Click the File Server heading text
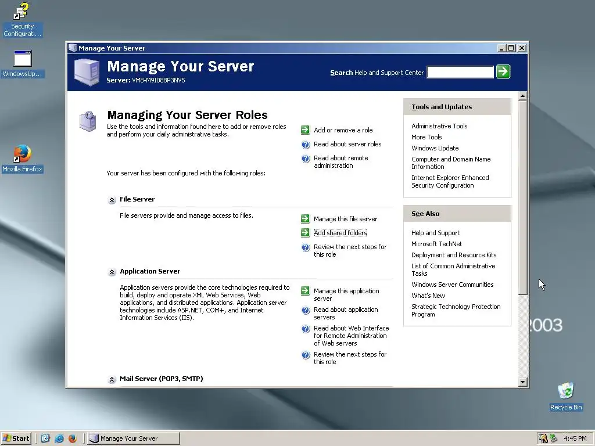Image resolution: width=595 pixels, height=446 pixels. pos(137,199)
